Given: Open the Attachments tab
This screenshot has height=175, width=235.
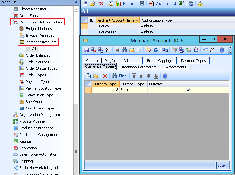Looking at the screenshot, I should click(x=176, y=67).
